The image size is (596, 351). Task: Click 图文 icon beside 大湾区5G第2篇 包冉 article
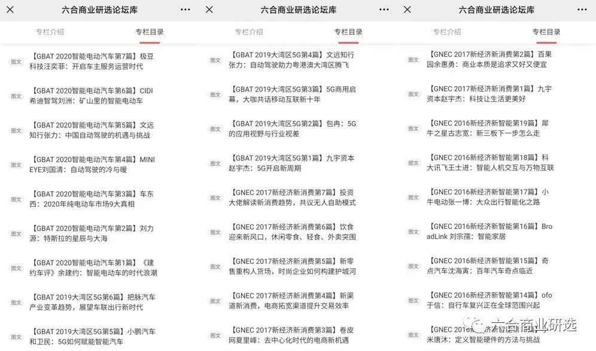pyautogui.click(x=215, y=129)
